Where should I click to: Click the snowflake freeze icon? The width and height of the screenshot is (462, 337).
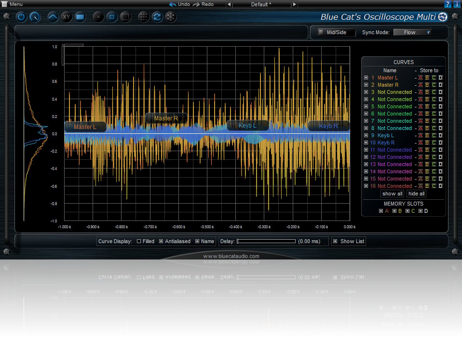pyautogui.click(x=171, y=17)
